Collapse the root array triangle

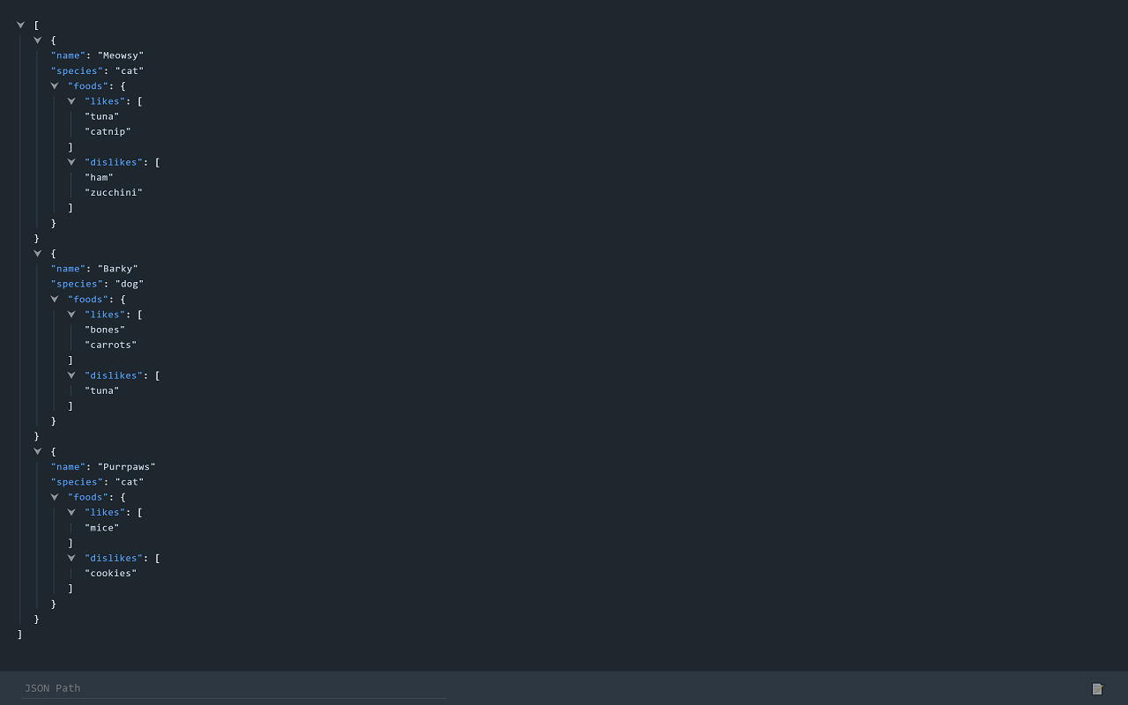click(20, 25)
